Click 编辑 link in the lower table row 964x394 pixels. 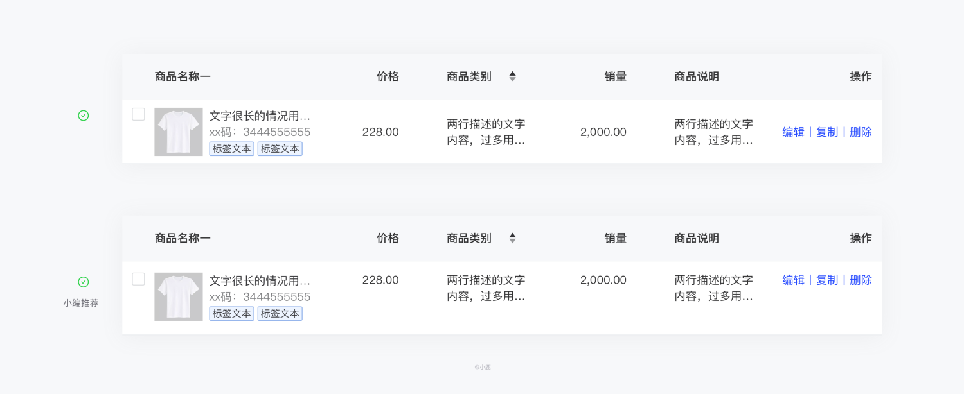pyautogui.click(x=794, y=280)
